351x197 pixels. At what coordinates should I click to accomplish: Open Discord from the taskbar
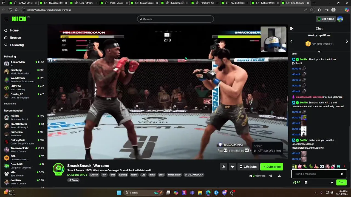point(224,193)
